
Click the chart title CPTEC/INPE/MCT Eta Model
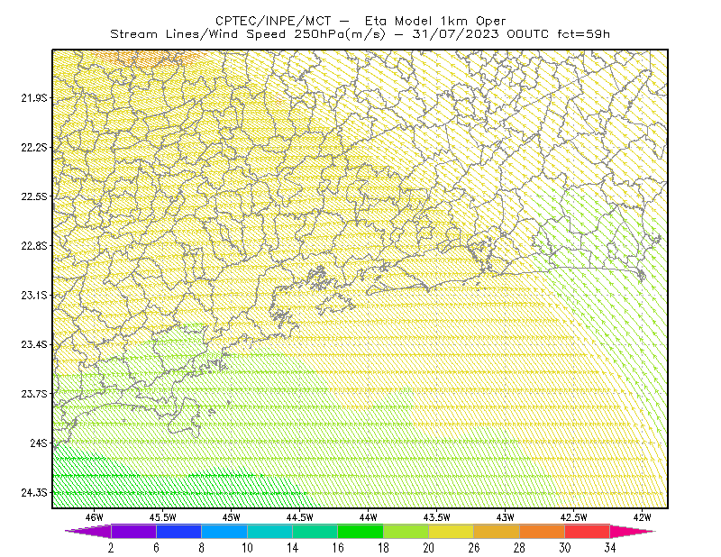[x=360, y=21]
